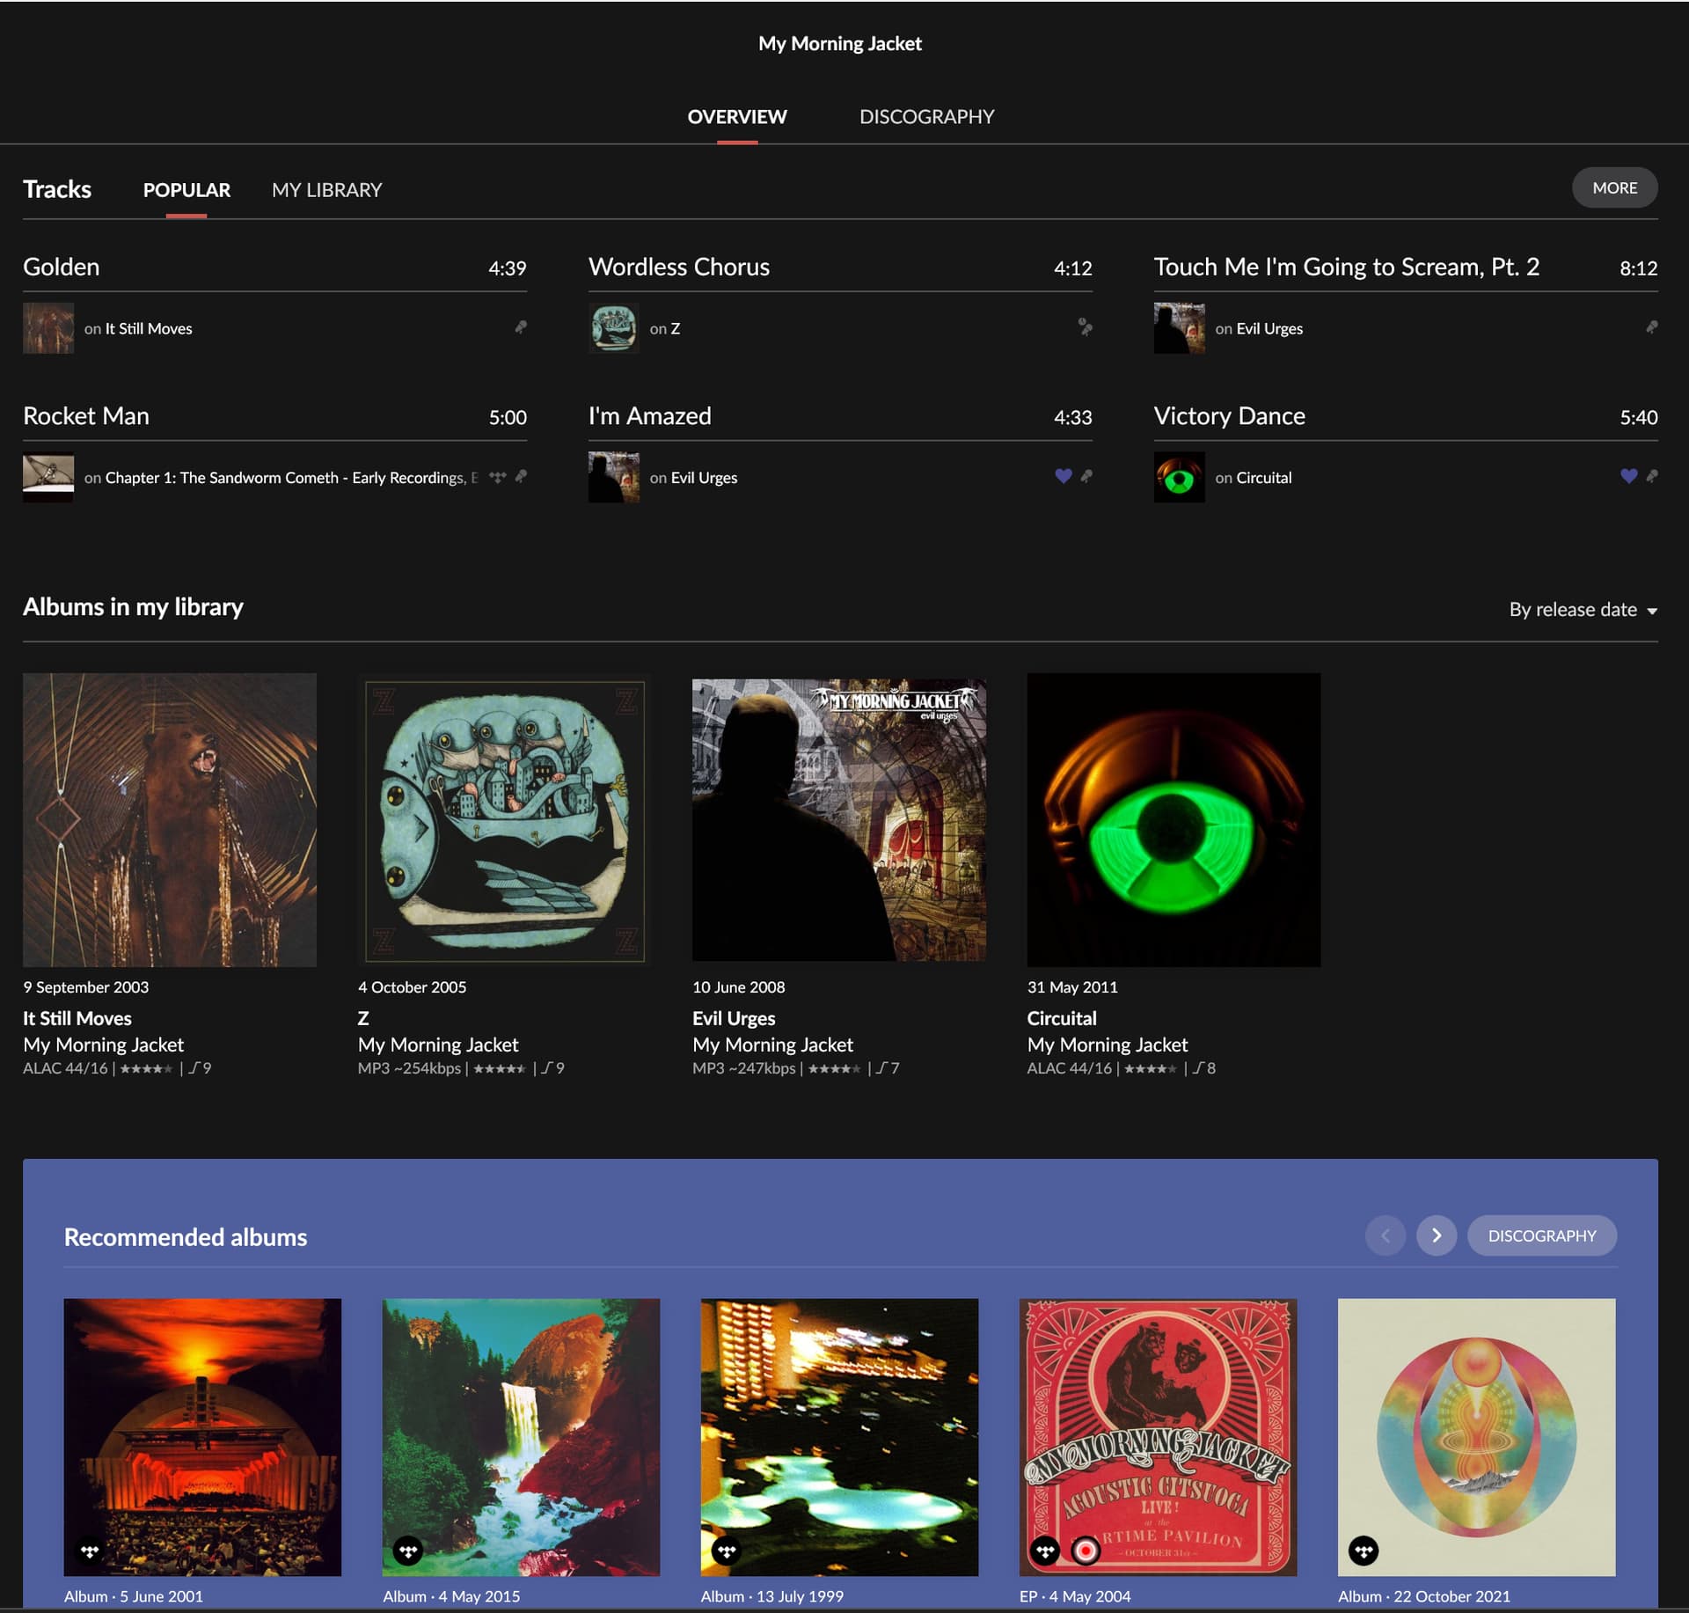The width and height of the screenshot is (1689, 1613).
Task: Click the It Still Moves thumbnail under Golden
Action: [x=48, y=328]
